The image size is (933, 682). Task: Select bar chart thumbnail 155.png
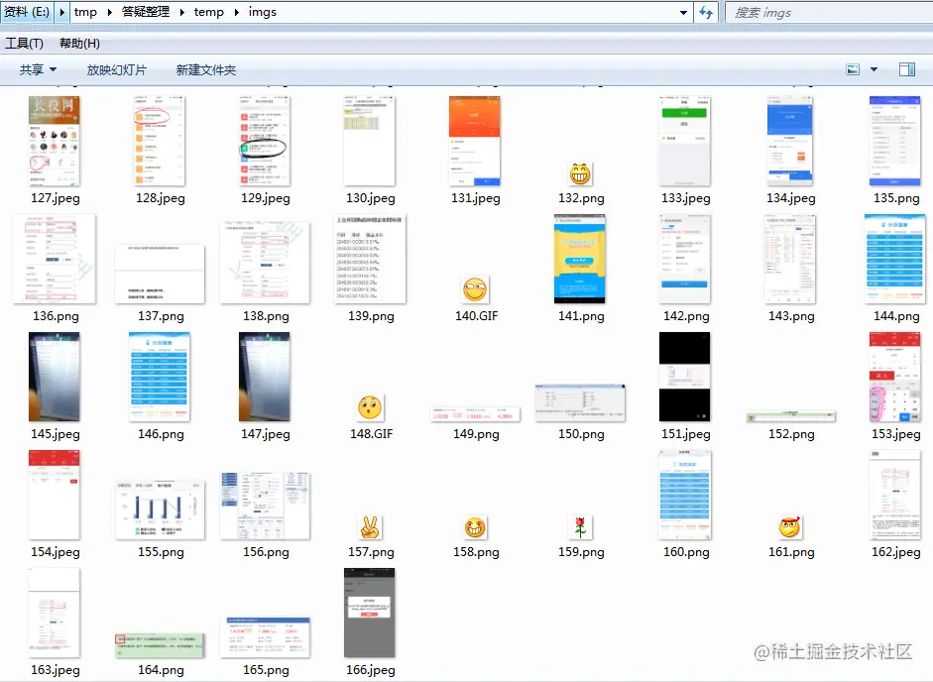(x=160, y=510)
